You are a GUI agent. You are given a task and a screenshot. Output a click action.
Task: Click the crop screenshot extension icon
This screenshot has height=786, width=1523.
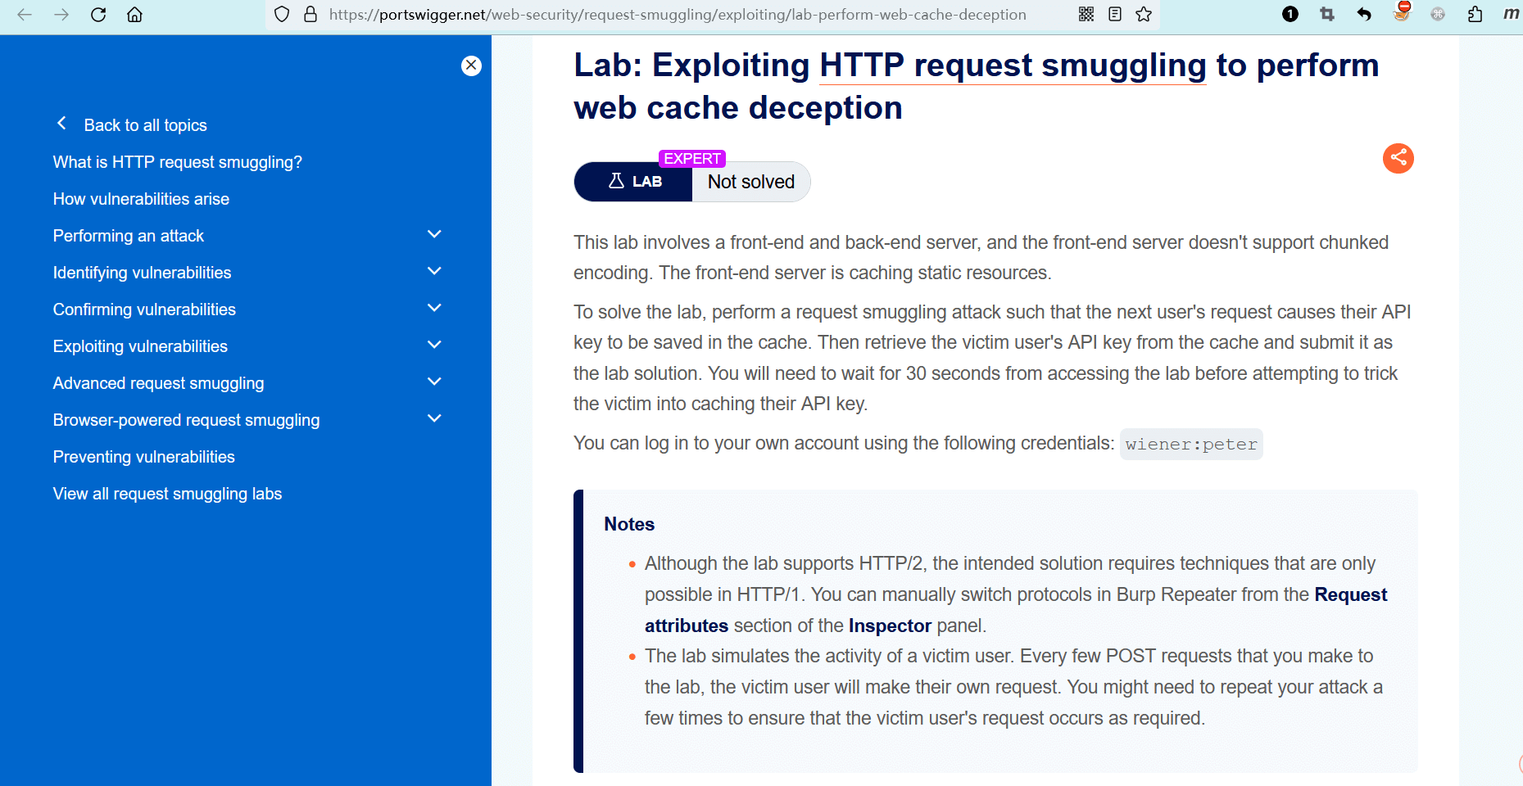pos(1327,15)
